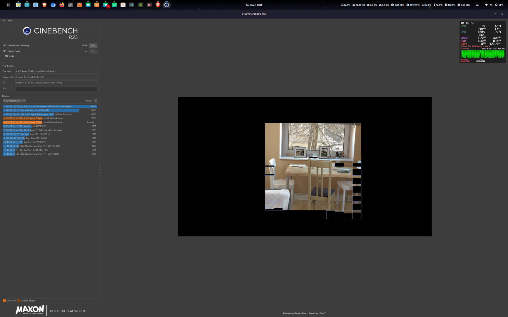Select the i7-1165G7 @15W ranking row
The width and height of the screenshot is (508, 317).
[50, 154]
